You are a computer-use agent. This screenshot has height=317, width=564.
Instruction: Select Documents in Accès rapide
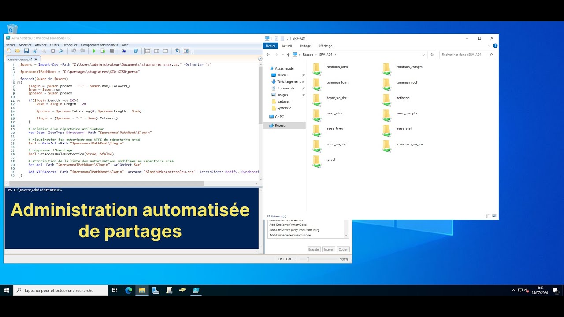286,88
